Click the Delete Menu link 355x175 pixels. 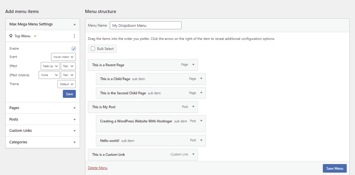click(98, 168)
